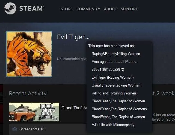Select the 'Free again to do as I Please' alias
Image resolution: width=175 pixels, height=135 pixels.
[x=114, y=62]
